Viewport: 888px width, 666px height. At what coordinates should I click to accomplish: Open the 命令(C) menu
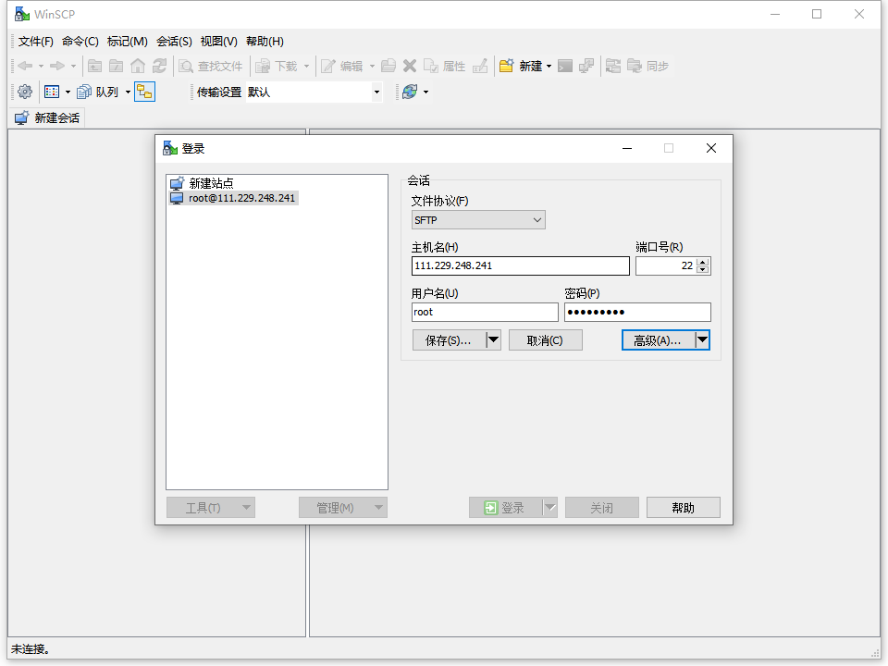pyautogui.click(x=80, y=42)
